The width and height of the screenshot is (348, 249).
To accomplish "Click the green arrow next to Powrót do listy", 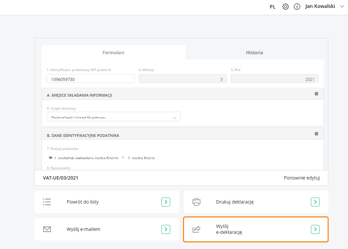I will click(166, 202).
